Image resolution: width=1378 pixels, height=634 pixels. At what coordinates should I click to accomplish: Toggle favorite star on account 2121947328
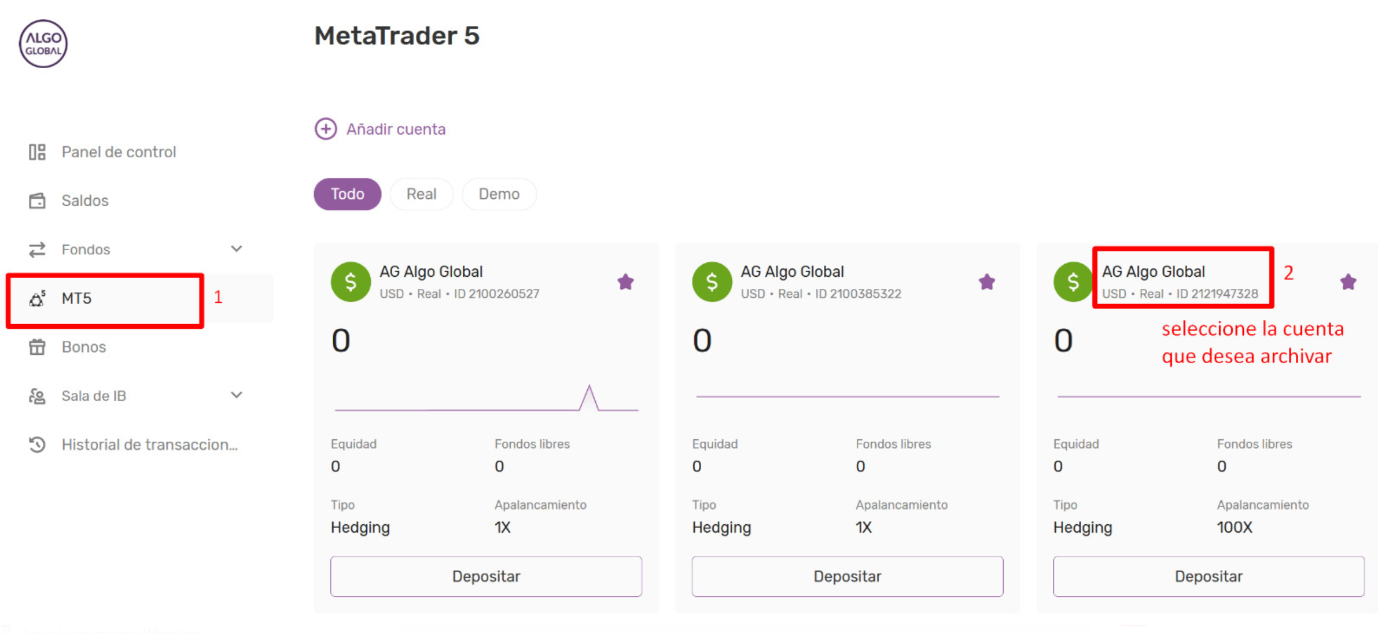point(1348,282)
